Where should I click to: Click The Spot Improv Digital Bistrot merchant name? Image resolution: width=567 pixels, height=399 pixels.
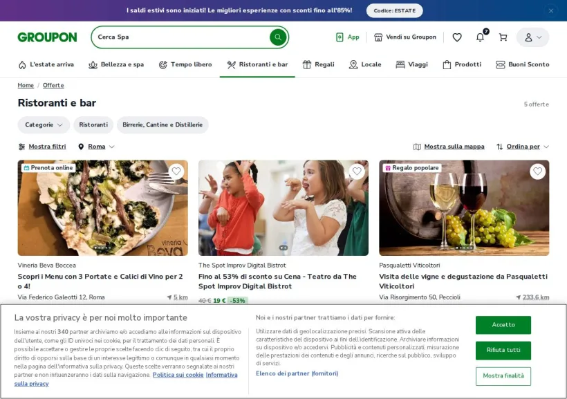click(242, 265)
